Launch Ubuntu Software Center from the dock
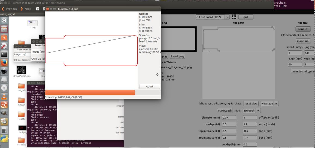This screenshot has height=148, width=315. point(4,38)
